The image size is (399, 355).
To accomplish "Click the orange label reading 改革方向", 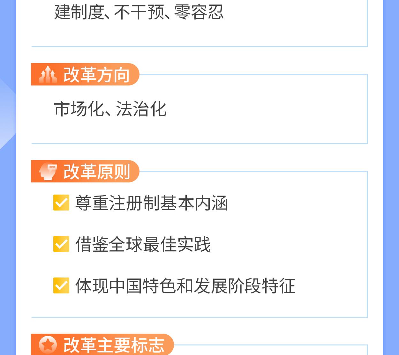I will (x=96, y=75).
